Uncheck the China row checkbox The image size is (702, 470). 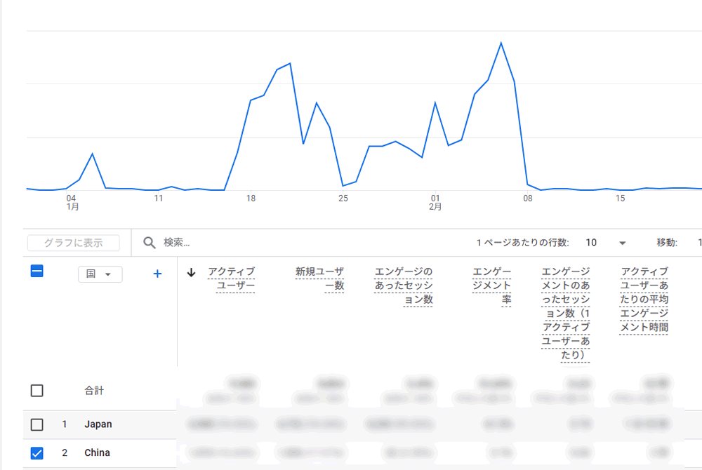(37, 453)
